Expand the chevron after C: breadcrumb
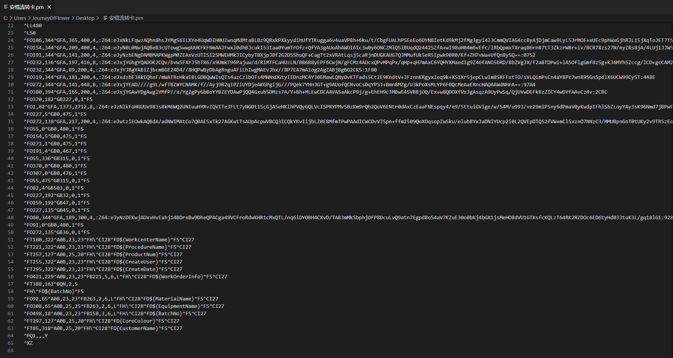 [x=11, y=18]
